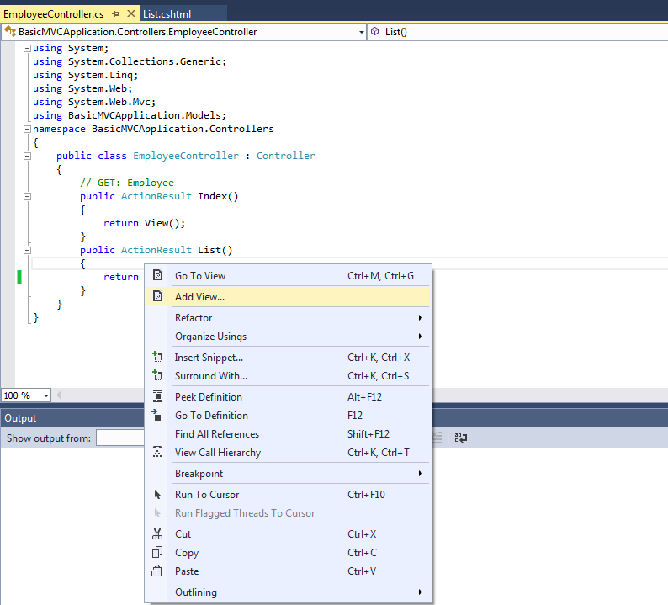Click the Paste clipboard icon
Image resolution: width=668 pixels, height=605 pixels.
click(157, 571)
